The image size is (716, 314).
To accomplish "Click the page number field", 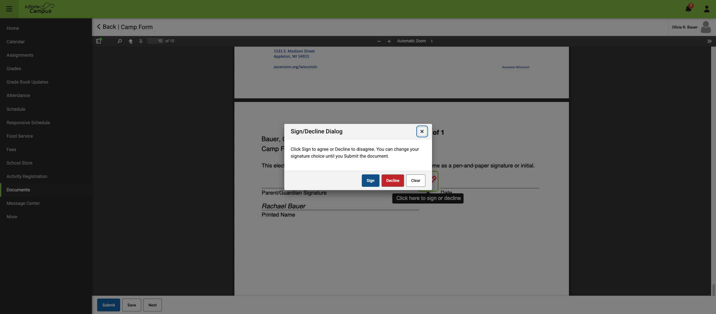I will [155, 41].
